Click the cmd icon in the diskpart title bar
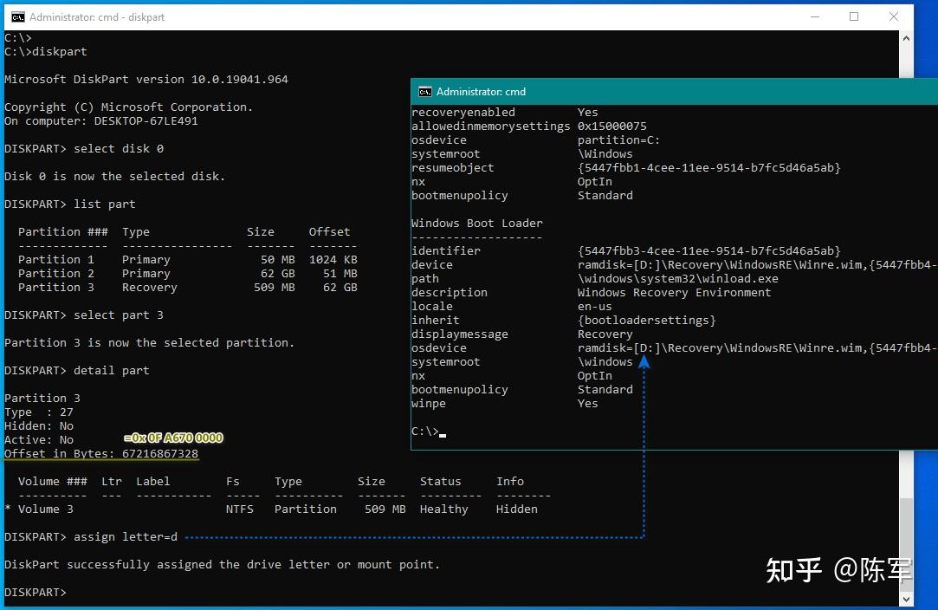This screenshot has height=610, width=938. click(19, 16)
